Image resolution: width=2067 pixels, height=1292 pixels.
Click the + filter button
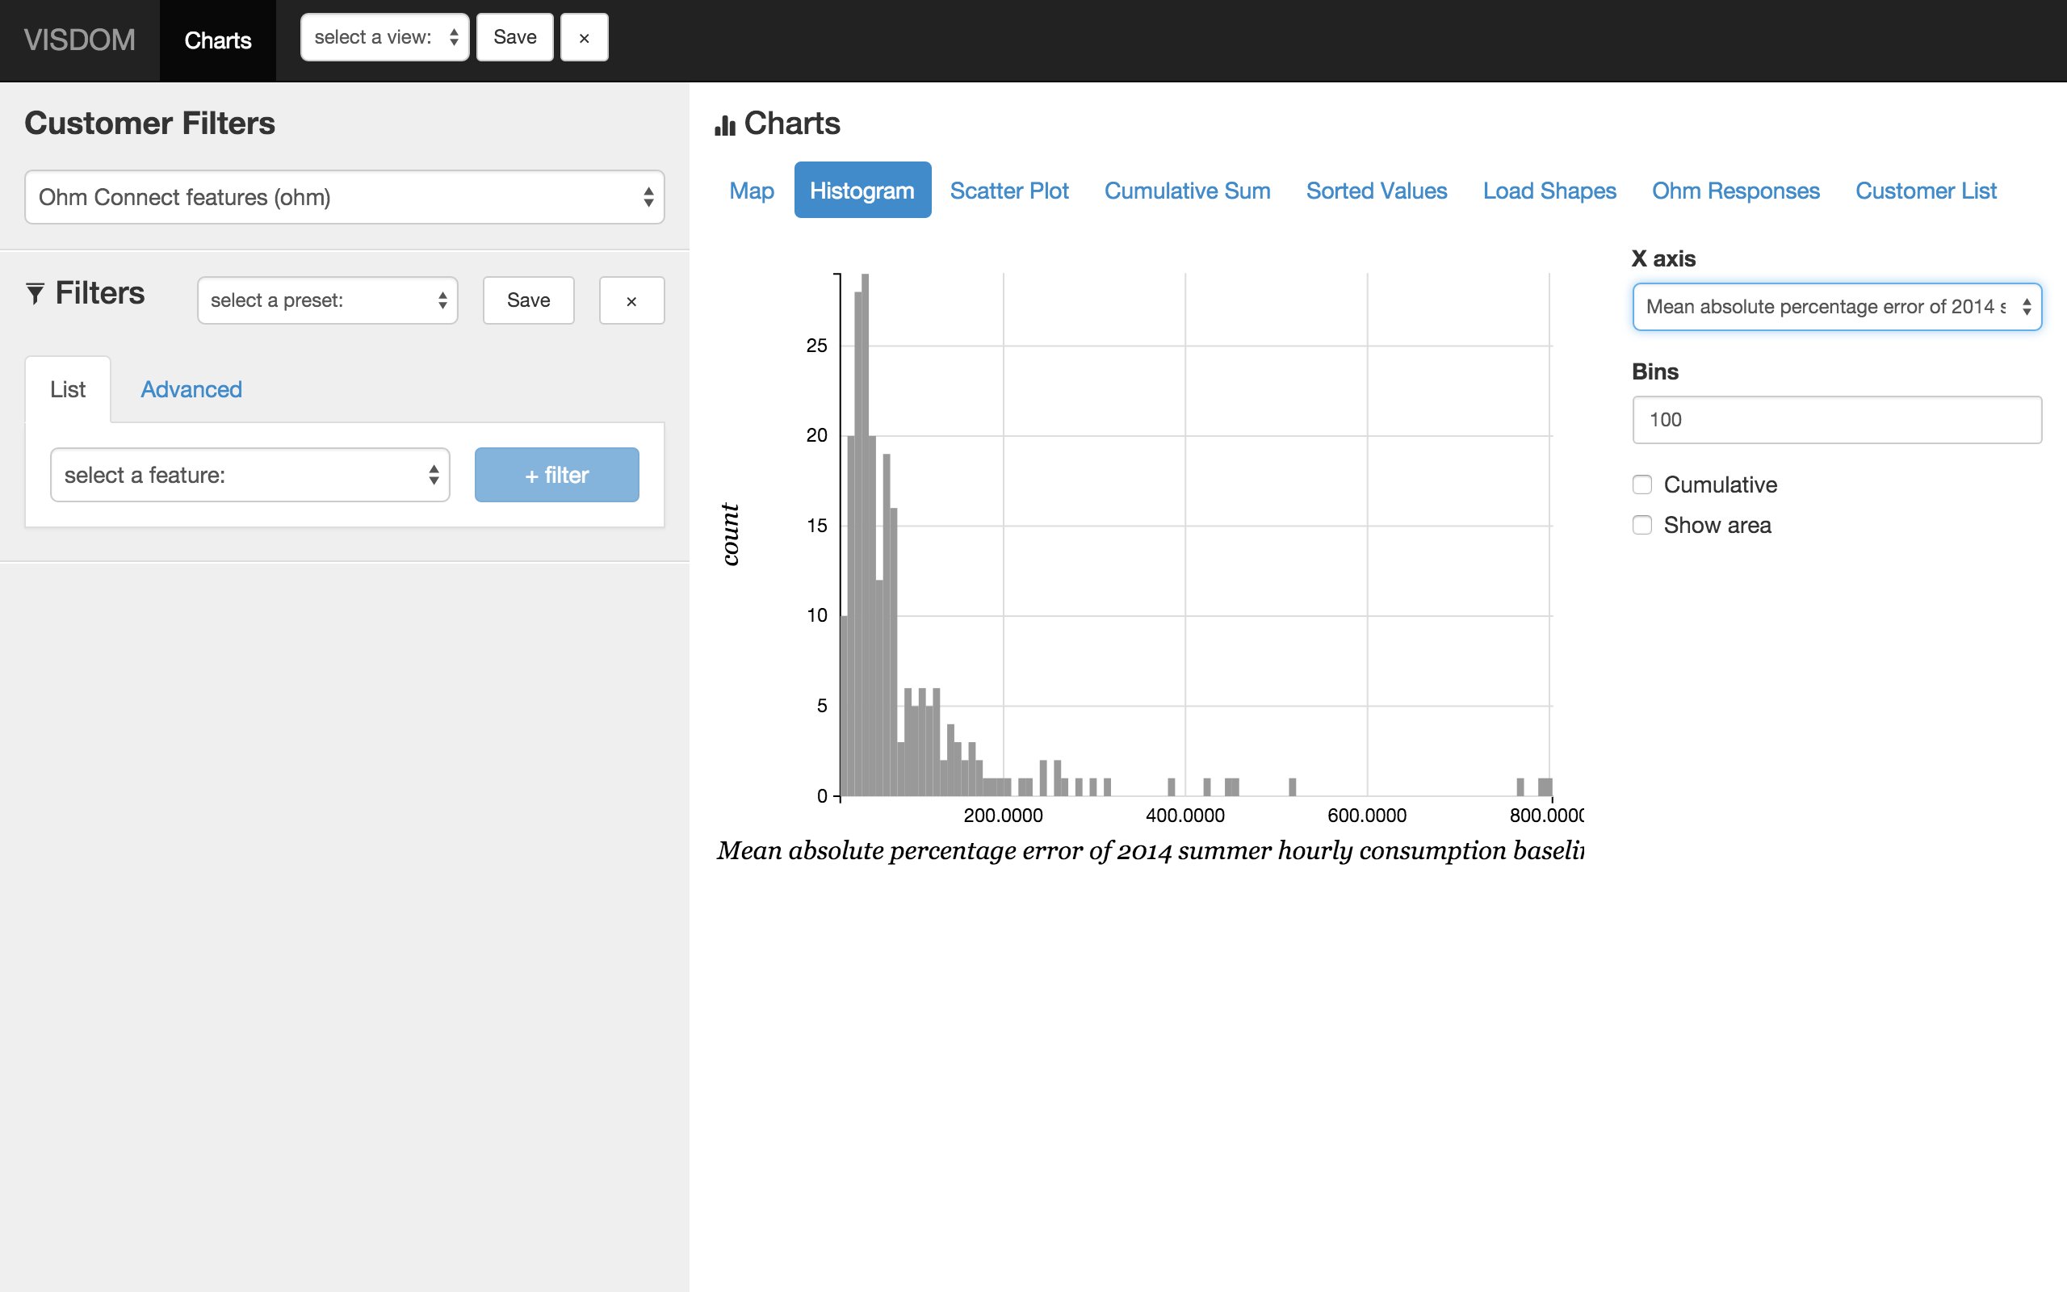[556, 475]
